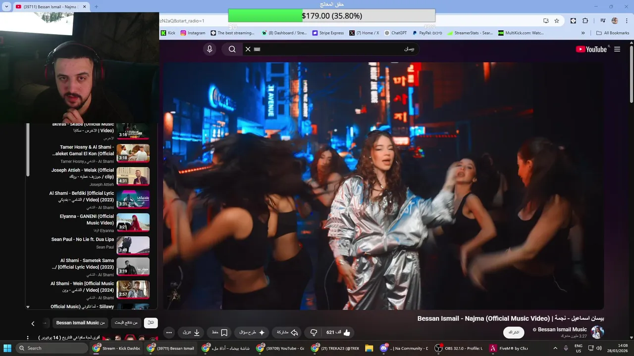Open the Chrome extensions puzzle icon
Viewport: 634px width, 356px height.
click(x=585, y=21)
